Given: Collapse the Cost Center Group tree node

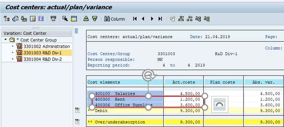Looking at the screenshot, I should pyautogui.click(x=6, y=40).
